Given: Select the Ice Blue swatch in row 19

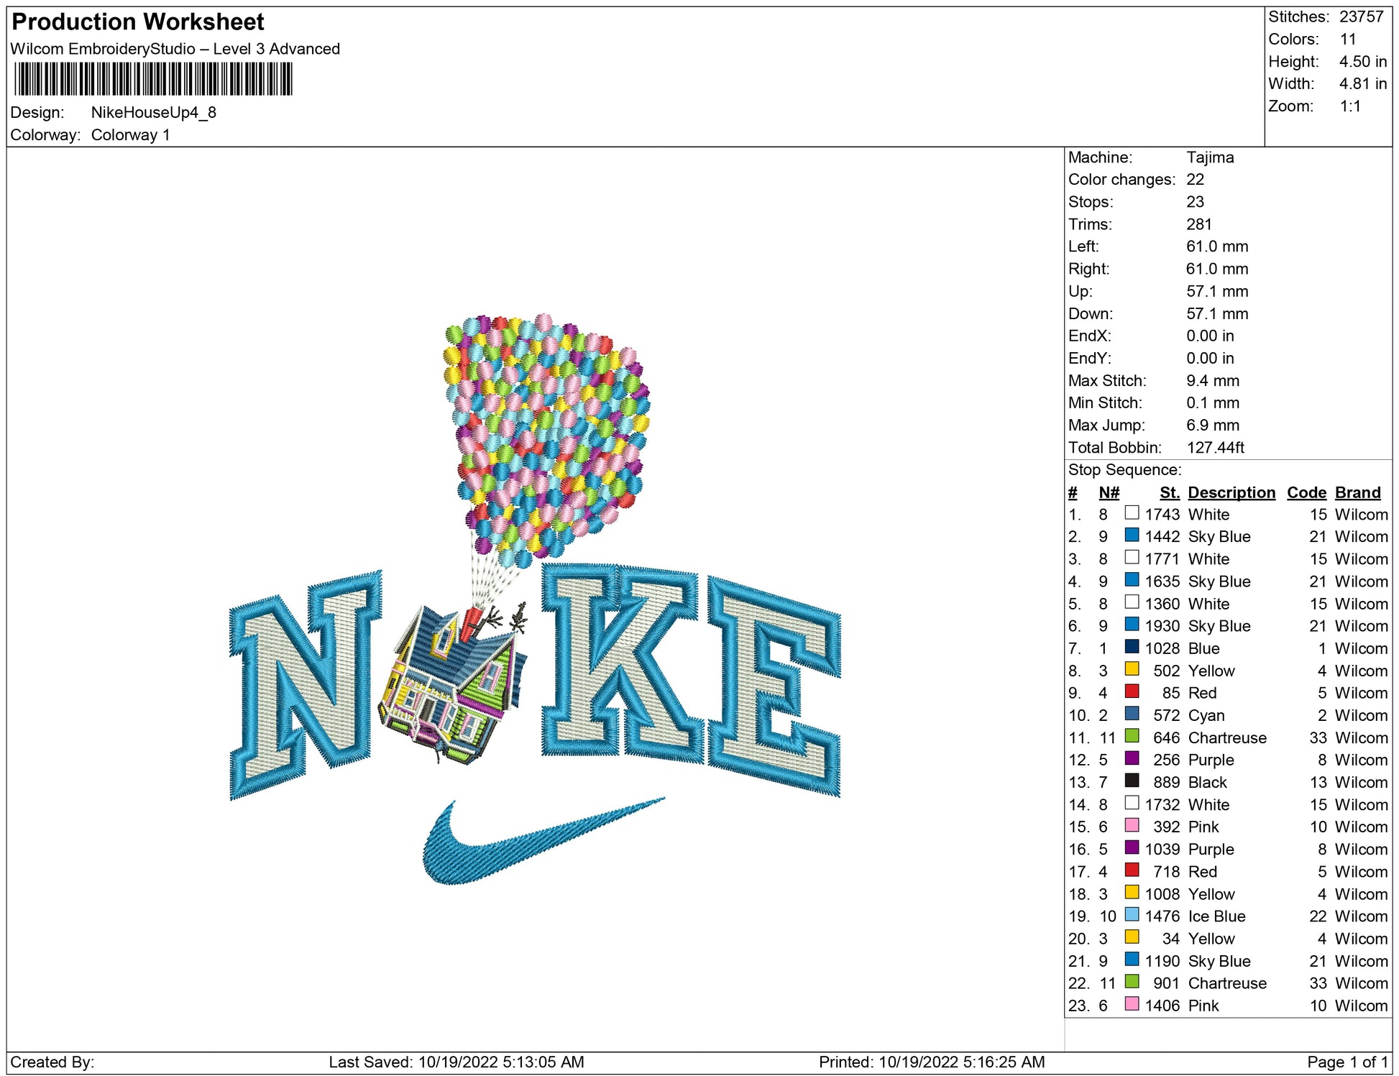Looking at the screenshot, I should pos(1132,915).
